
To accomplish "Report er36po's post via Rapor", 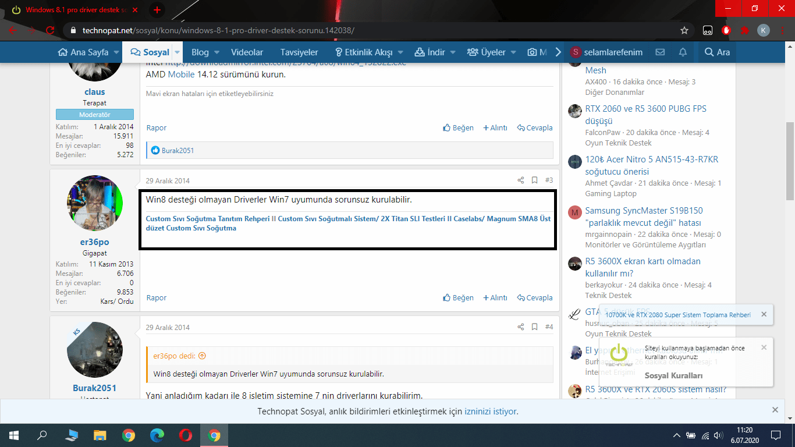I will [x=157, y=297].
